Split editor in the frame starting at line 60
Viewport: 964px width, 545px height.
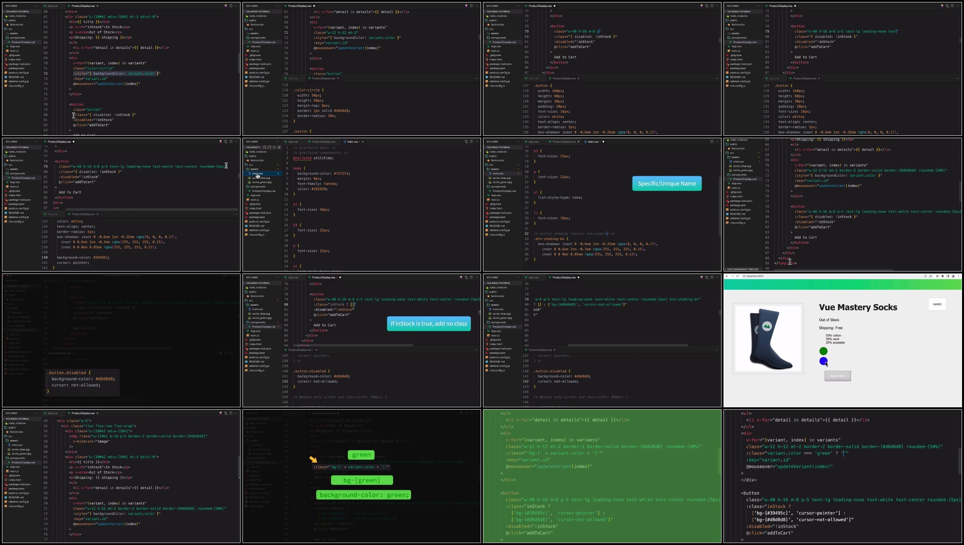click(x=231, y=6)
